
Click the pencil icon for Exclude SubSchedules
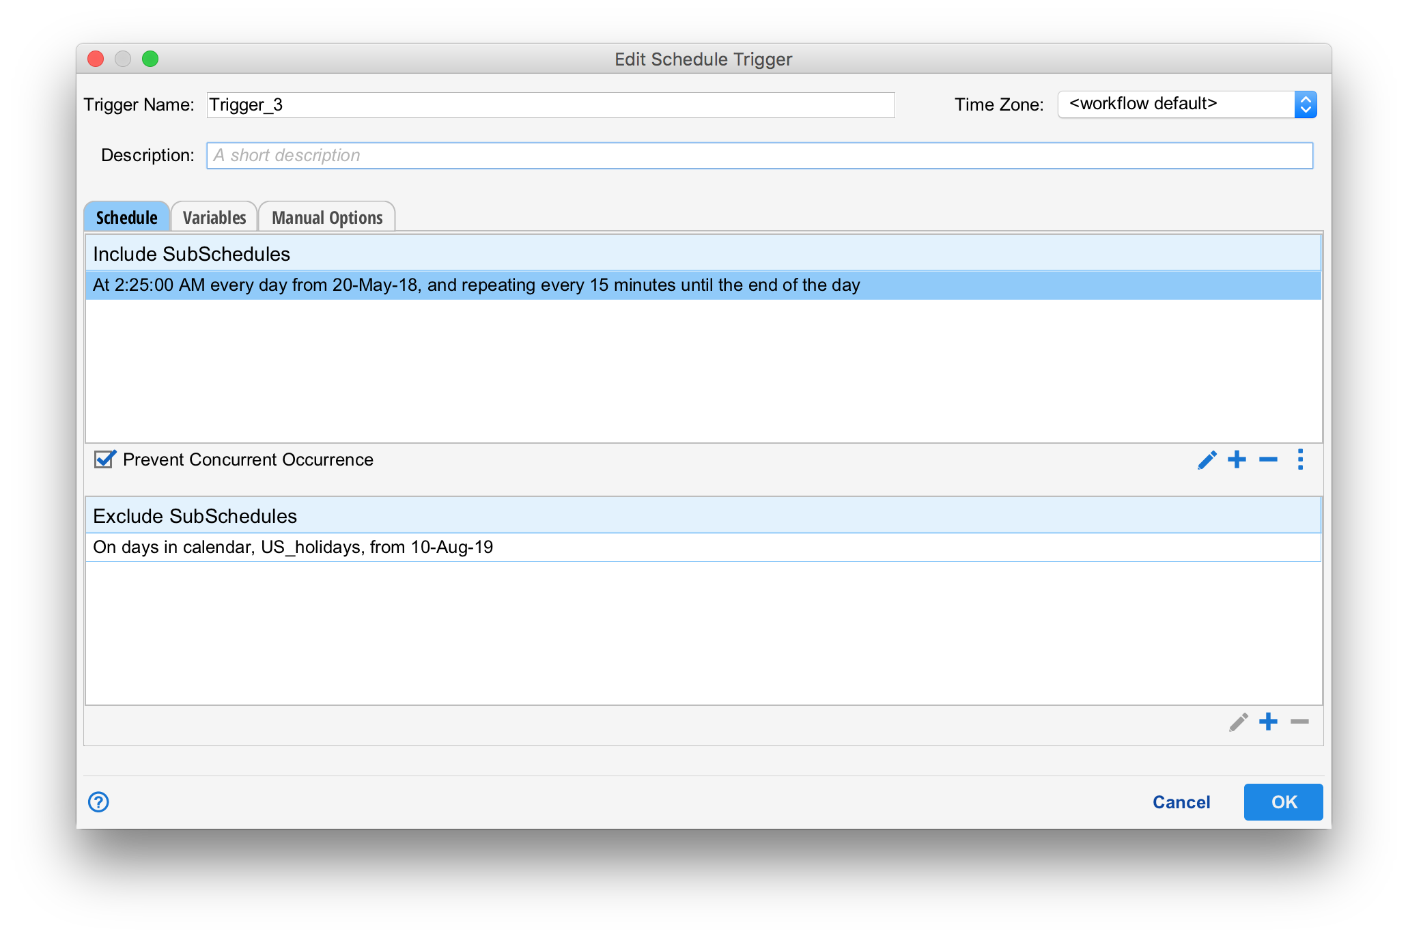[x=1238, y=722]
